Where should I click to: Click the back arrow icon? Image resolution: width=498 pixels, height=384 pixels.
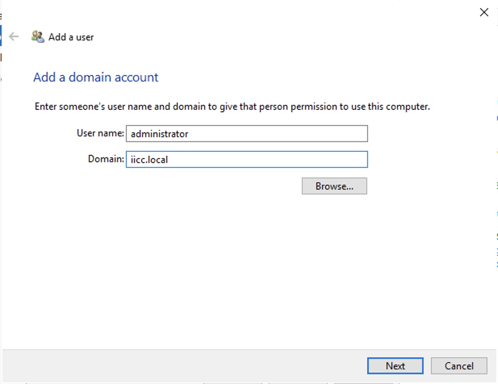[x=14, y=37]
